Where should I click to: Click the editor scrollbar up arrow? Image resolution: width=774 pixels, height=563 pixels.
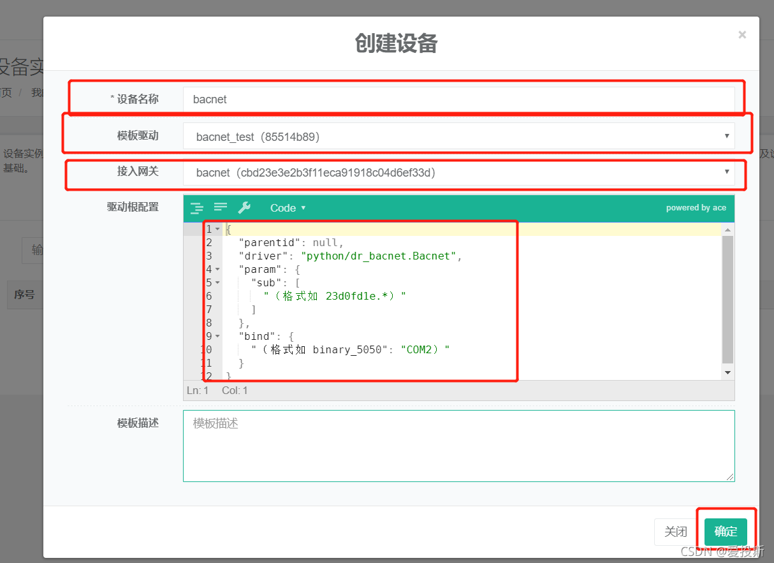click(x=727, y=229)
